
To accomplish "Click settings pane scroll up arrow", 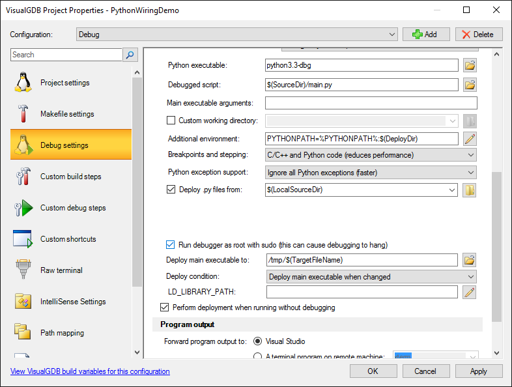I will click(496, 54).
